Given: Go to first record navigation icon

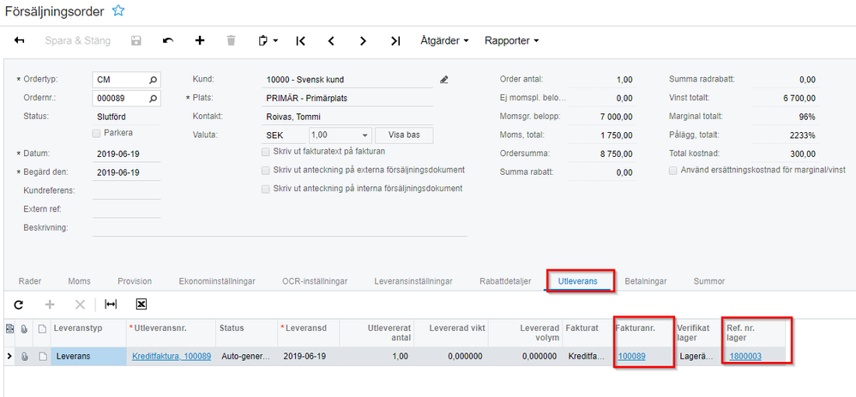Looking at the screenshot, I should (x=300, y=40).
